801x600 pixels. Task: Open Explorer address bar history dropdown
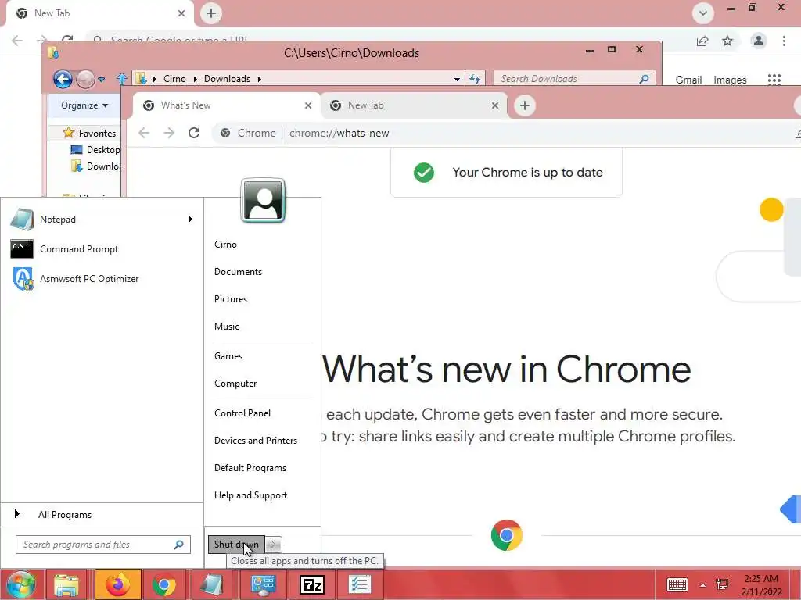[457, 79]
